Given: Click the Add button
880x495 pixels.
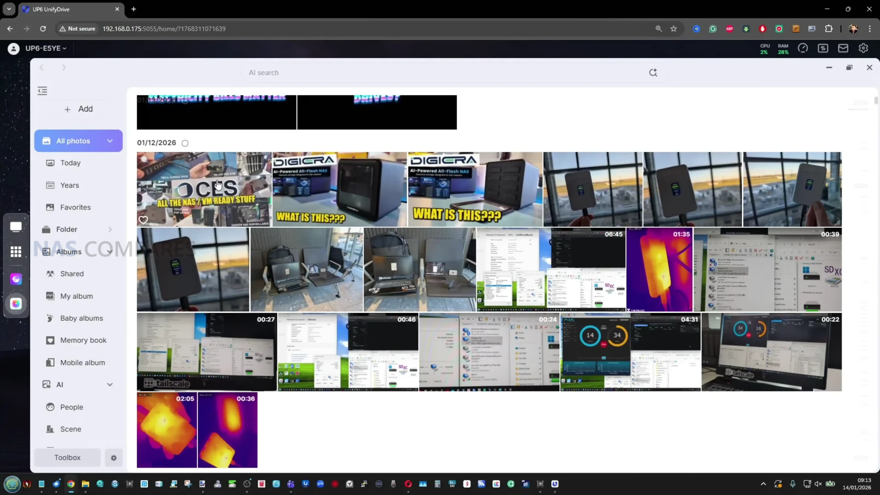Looking at the screenshot, I should click(x=78, y=109).
